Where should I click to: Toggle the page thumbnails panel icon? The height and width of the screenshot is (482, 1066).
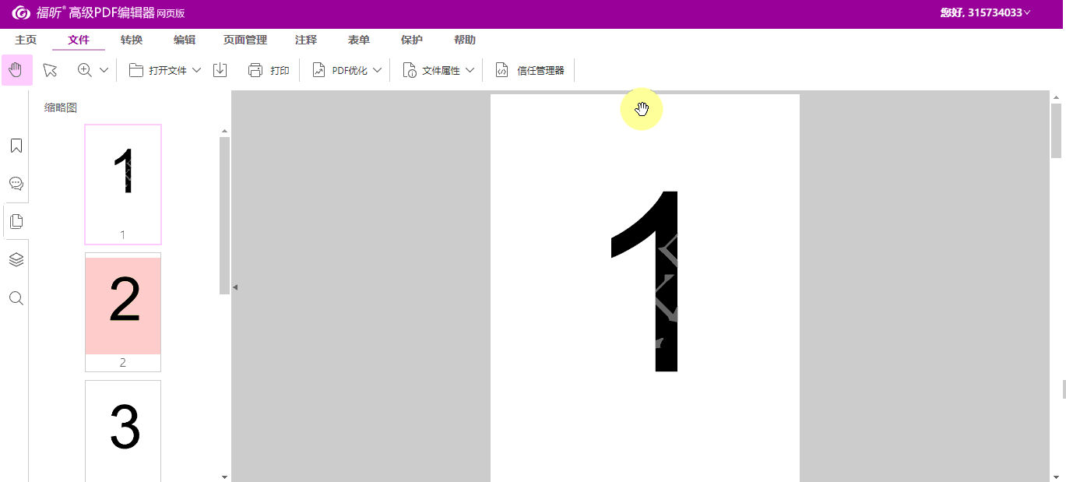[x=16, y=222]
